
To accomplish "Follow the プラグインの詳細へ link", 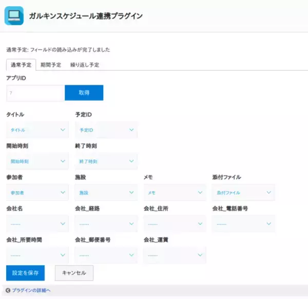I will point(31,291).
